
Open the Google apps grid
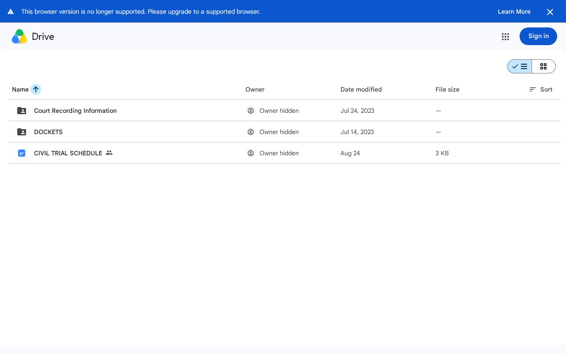tap(505, 37)
